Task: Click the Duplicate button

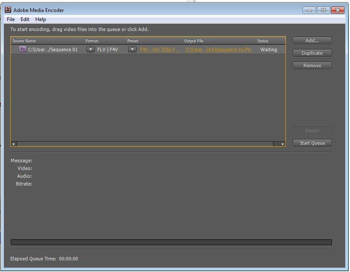Action: point(312,53)
